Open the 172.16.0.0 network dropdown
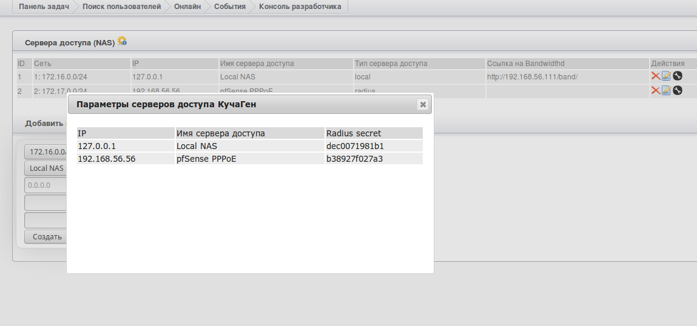The width and height of the screenshot is (697, 326). (45, 151)
